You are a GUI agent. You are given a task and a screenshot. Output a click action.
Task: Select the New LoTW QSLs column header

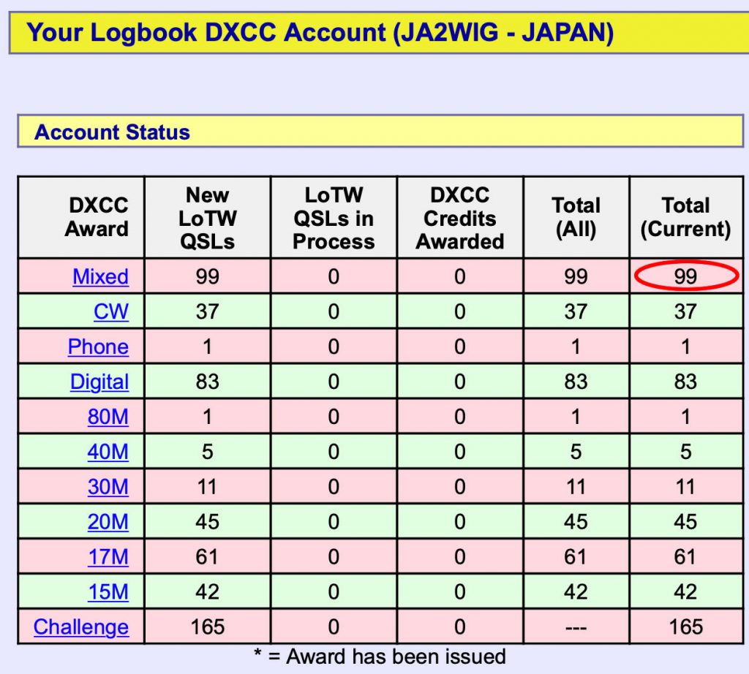207,216
